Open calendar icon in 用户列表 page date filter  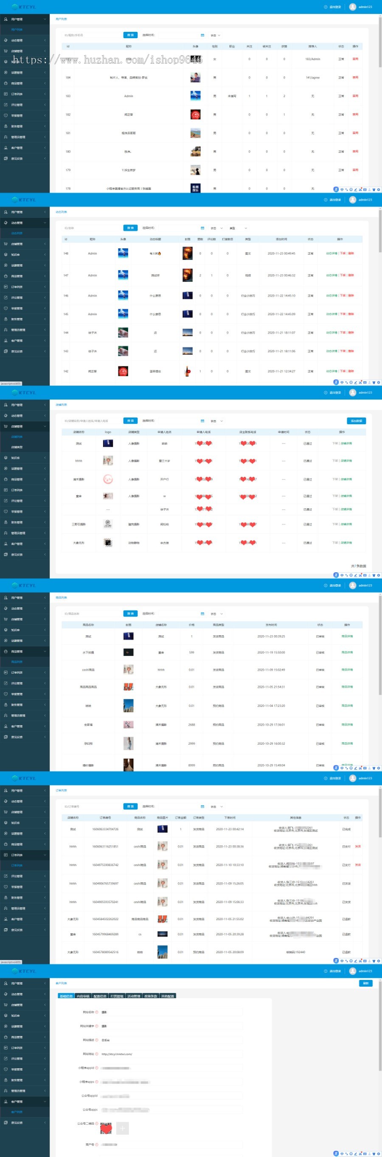click(x=202, y=35)
